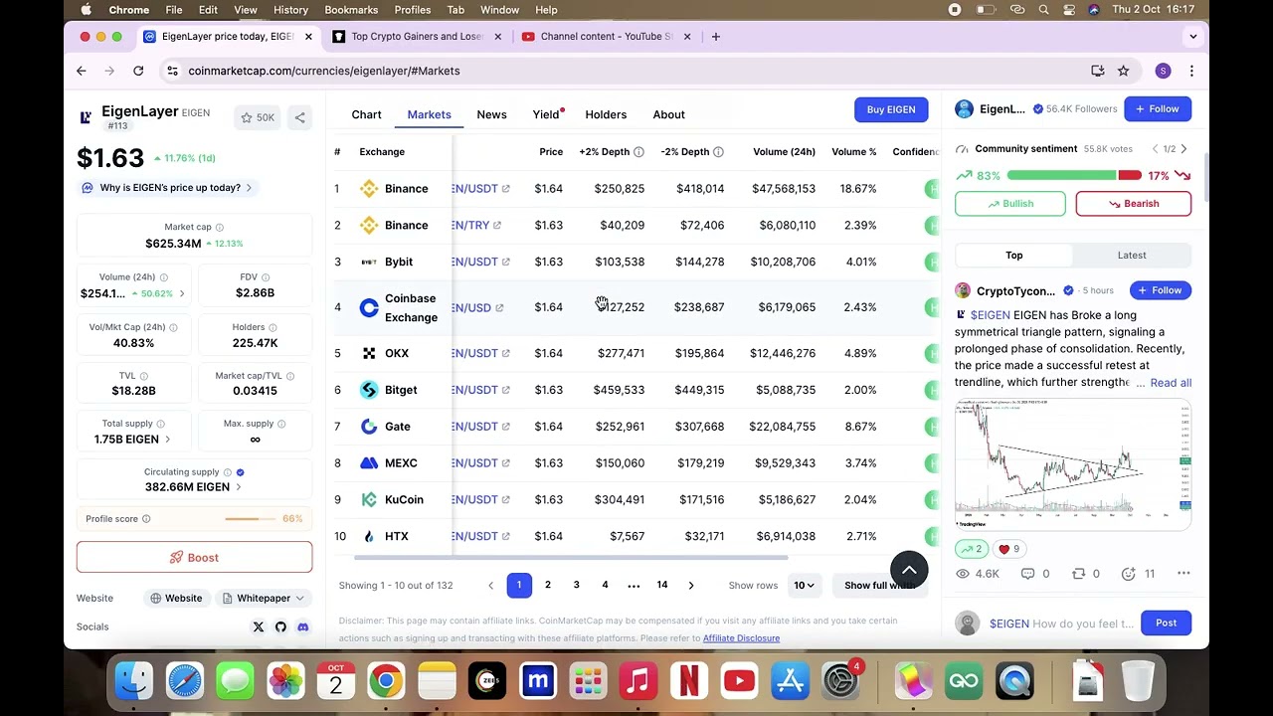1273x716 pixels.
Task: Open the News tab
Action: (x=491, y=114)
